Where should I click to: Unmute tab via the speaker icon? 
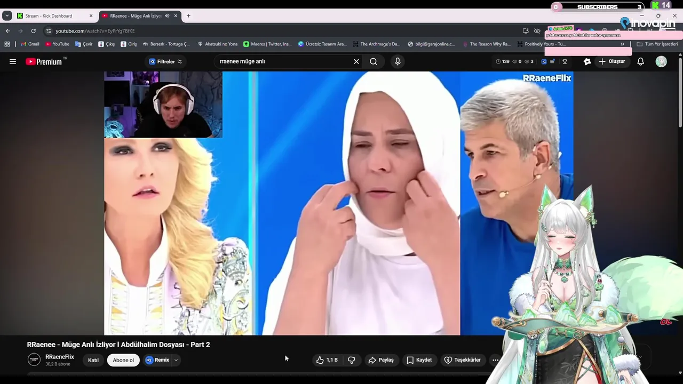[167, 15]
